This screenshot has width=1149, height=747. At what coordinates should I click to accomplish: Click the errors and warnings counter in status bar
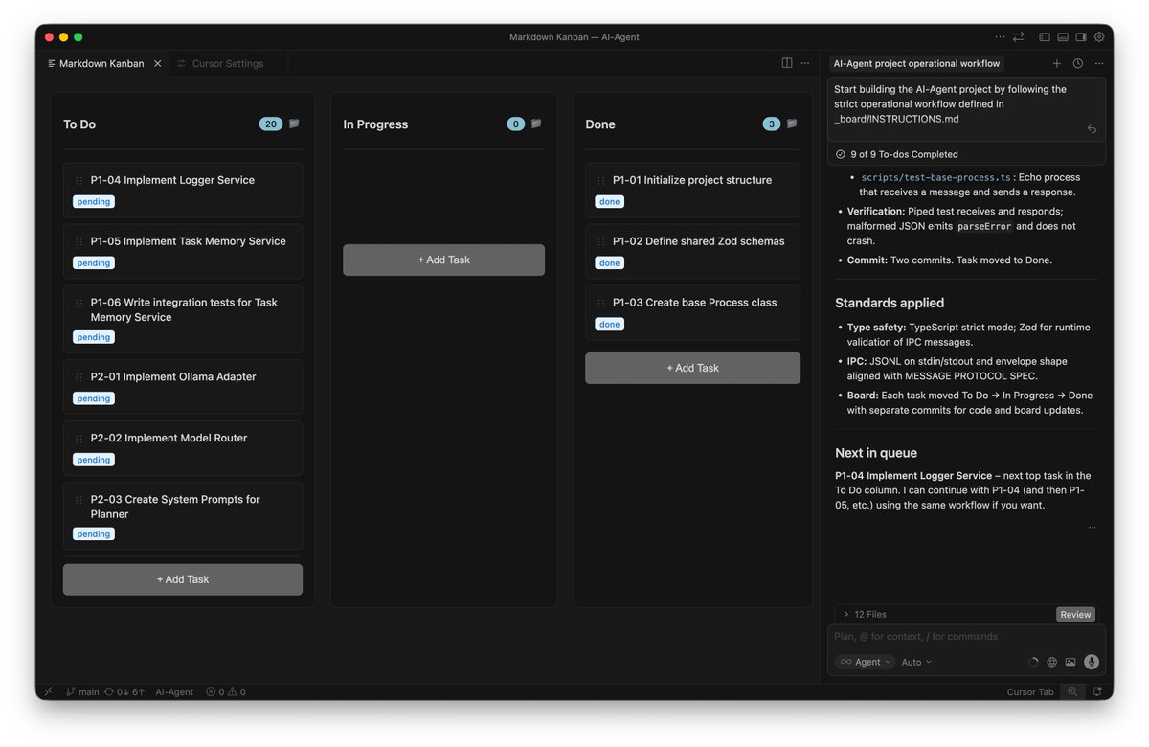coord(226,691)
